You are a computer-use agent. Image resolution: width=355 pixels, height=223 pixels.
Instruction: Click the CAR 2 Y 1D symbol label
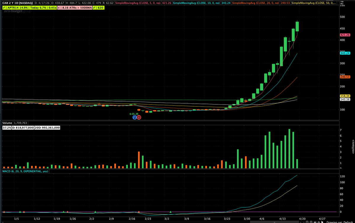pyautogui.click(x=17, y=3)
